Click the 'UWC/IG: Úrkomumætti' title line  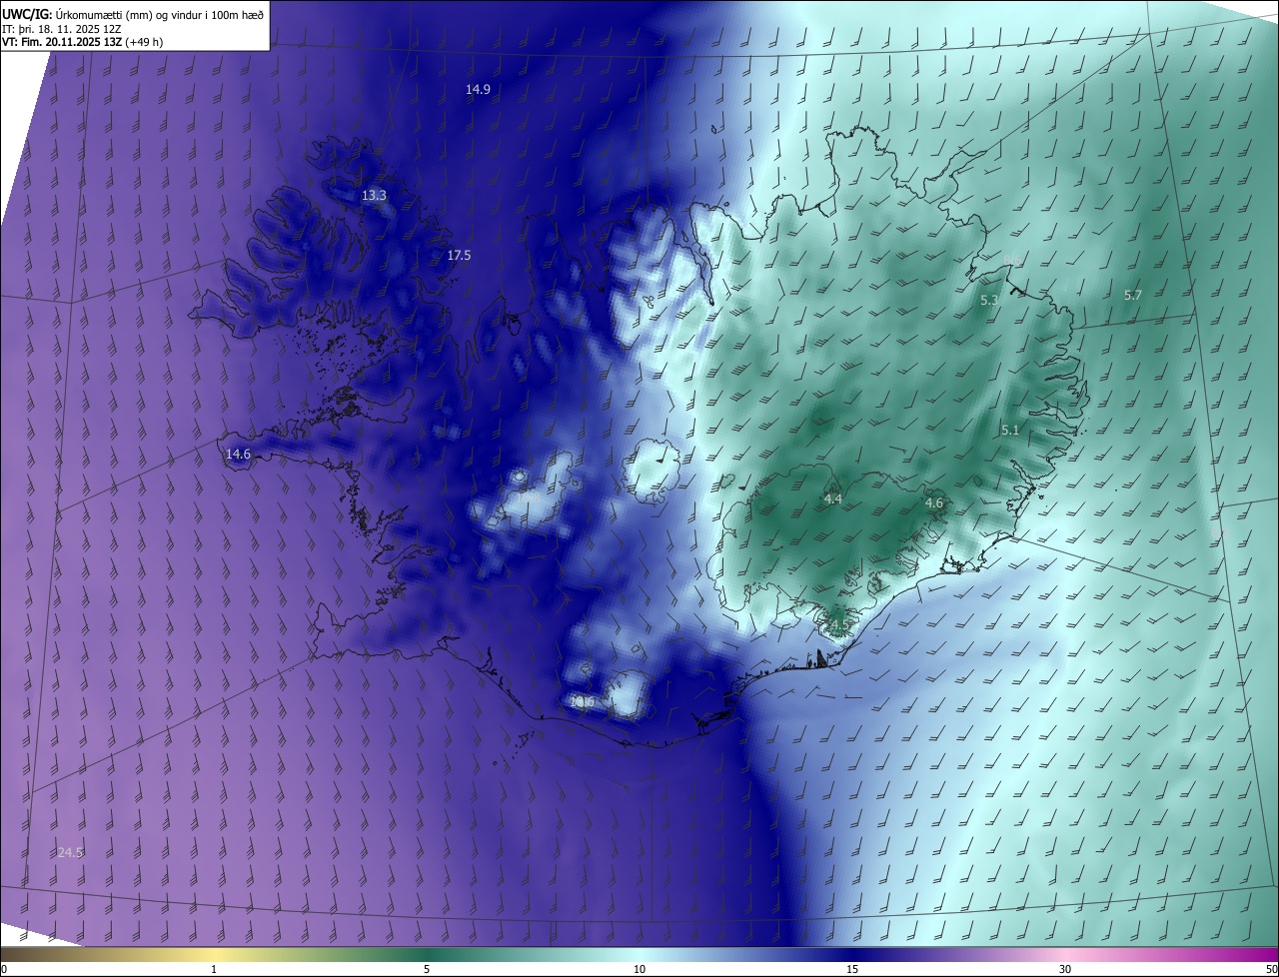[133, 14]
